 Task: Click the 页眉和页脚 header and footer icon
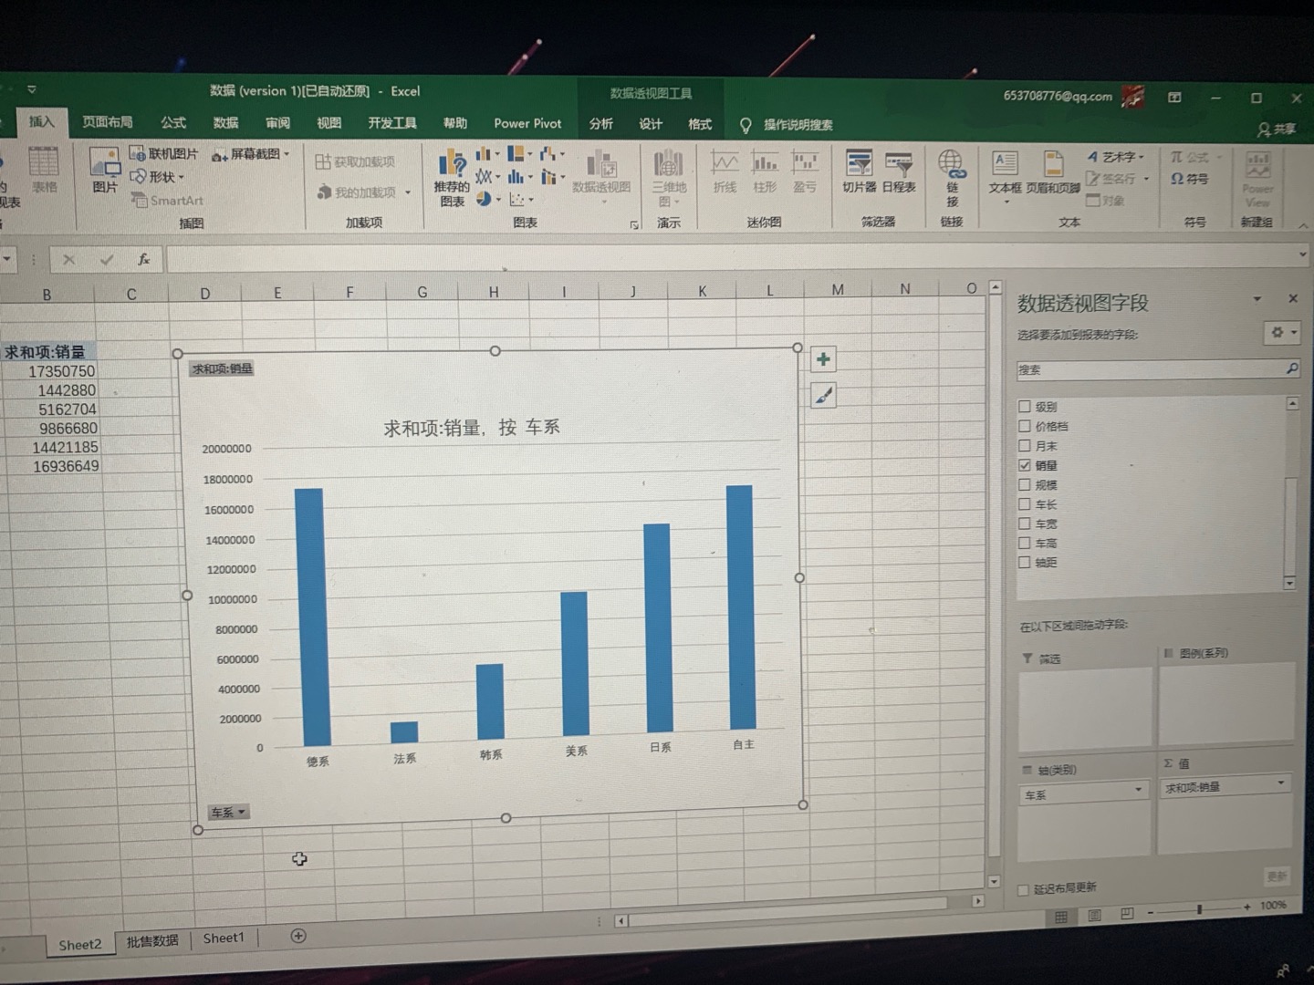point(1053,173)
